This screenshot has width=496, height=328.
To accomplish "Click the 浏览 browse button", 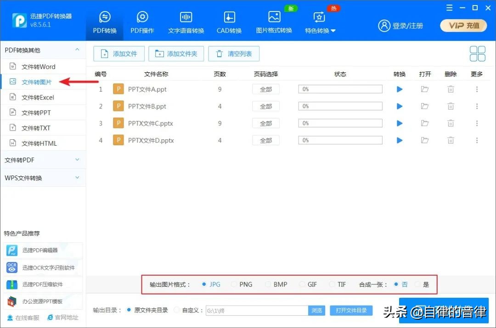I will click(x=316, y=311).
